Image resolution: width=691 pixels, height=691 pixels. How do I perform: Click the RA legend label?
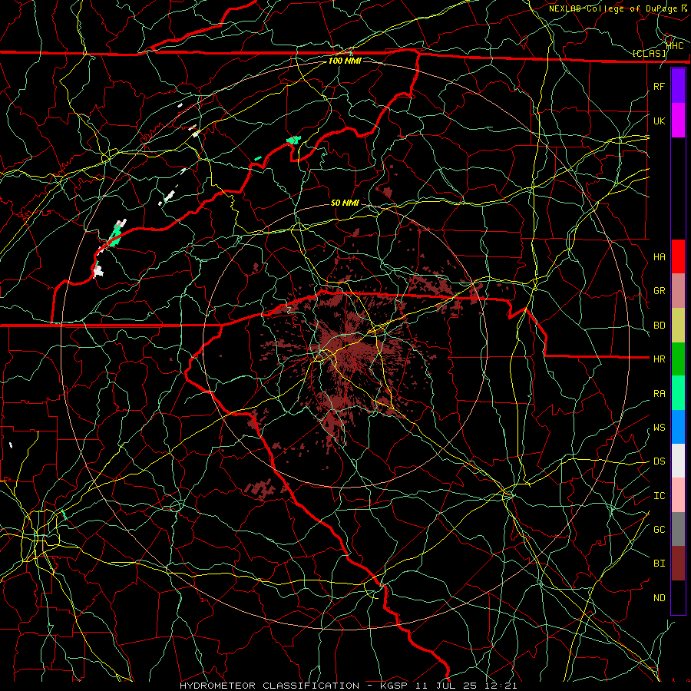(x=659, y=393)
